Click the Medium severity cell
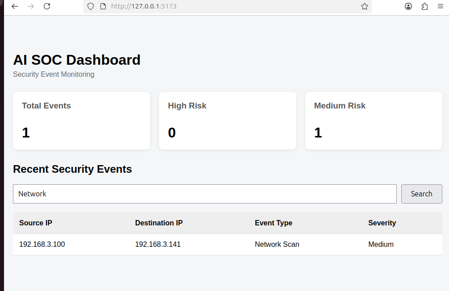This screenshot has width=449, height=291. [381, 244]
